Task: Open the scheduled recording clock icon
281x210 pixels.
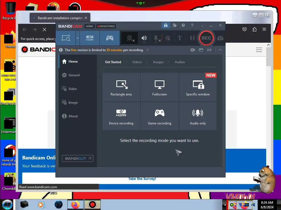Action: pos(183,25)
